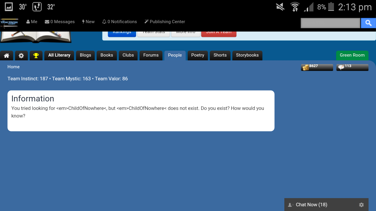The image size is (376, 211).
Task: Check 0 Notifications bell
Action: [119, 22]
